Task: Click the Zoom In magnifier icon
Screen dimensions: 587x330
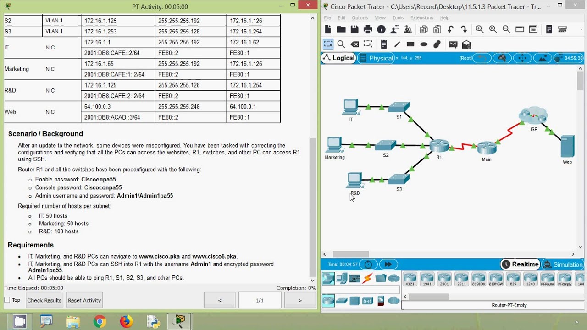Action: [480, 29]
